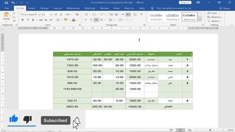Expand the Styles gallery More arrow
The image size is (235, 132).
pos(200,20)
